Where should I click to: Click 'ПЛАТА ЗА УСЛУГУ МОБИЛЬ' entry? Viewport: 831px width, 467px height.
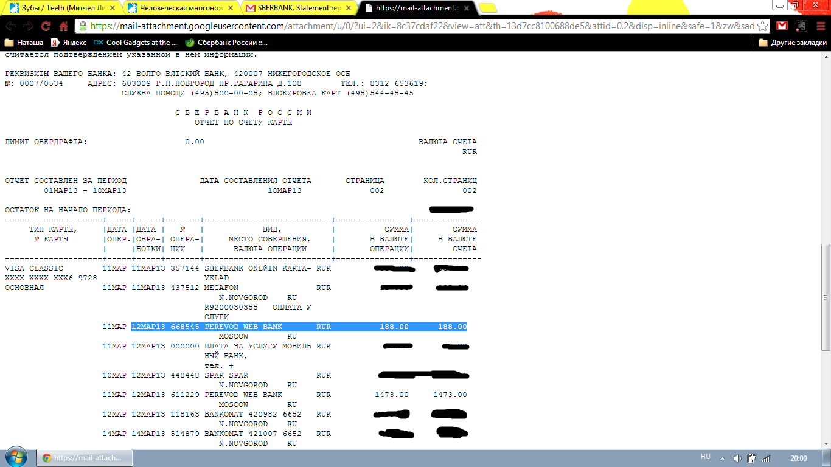(x=258, y=346)
